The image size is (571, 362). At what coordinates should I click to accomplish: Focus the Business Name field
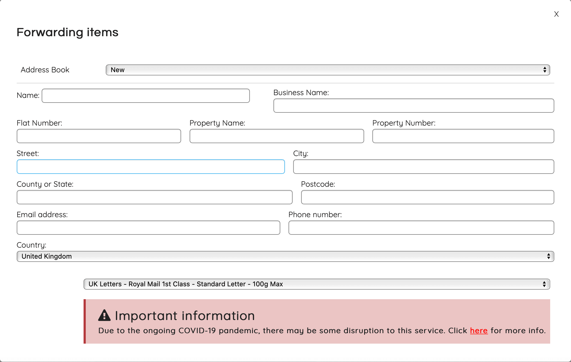pos(413,106)
